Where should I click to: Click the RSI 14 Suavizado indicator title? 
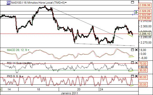pyautogui.click(x=18, y=63)
